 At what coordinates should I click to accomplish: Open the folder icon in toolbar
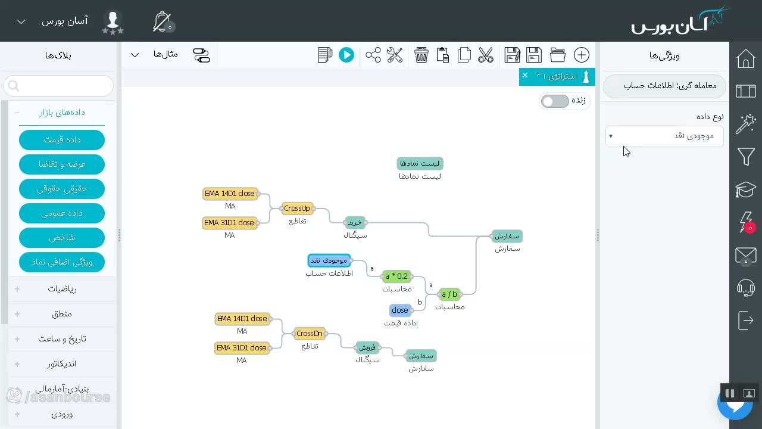[x=558, y=55]
